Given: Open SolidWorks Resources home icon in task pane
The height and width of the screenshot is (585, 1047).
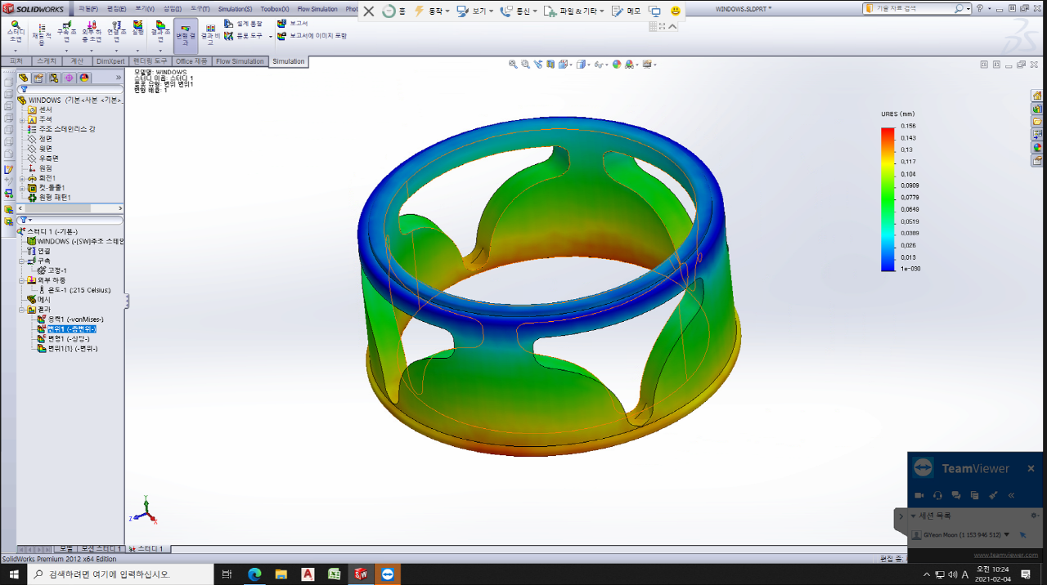Looking at the screenshot, I should pos(1037,96).
